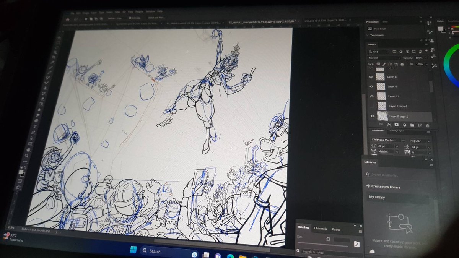The height and width of the screenshot is (258, 459).
Task: Add a layer style with the fx icon
Action: [389, 125]
